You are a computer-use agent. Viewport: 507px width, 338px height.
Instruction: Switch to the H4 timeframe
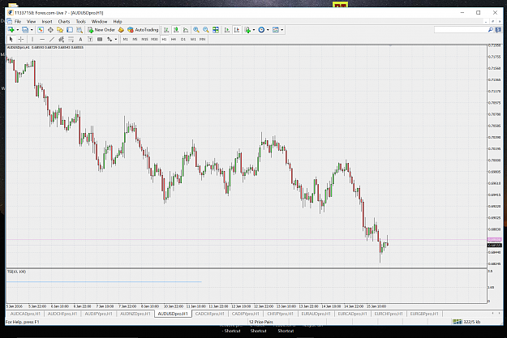[174, 40]
